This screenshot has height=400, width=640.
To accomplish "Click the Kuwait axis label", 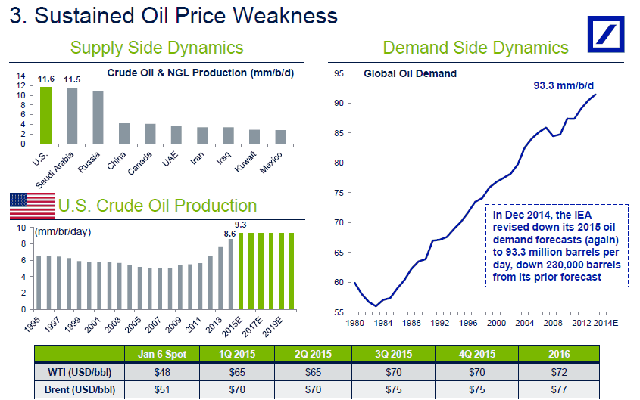I will click(x=245, y=162).
